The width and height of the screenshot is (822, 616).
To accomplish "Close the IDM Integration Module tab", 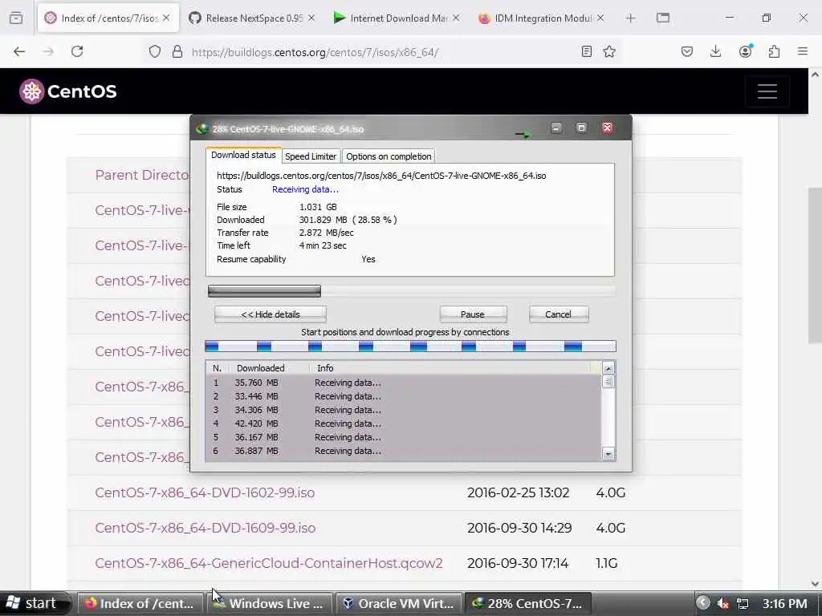I will pos(600,18).
